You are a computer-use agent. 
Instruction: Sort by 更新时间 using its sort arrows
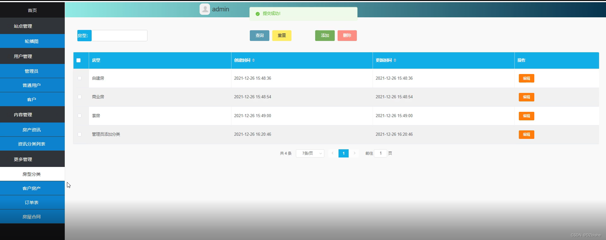pos(395,60)
